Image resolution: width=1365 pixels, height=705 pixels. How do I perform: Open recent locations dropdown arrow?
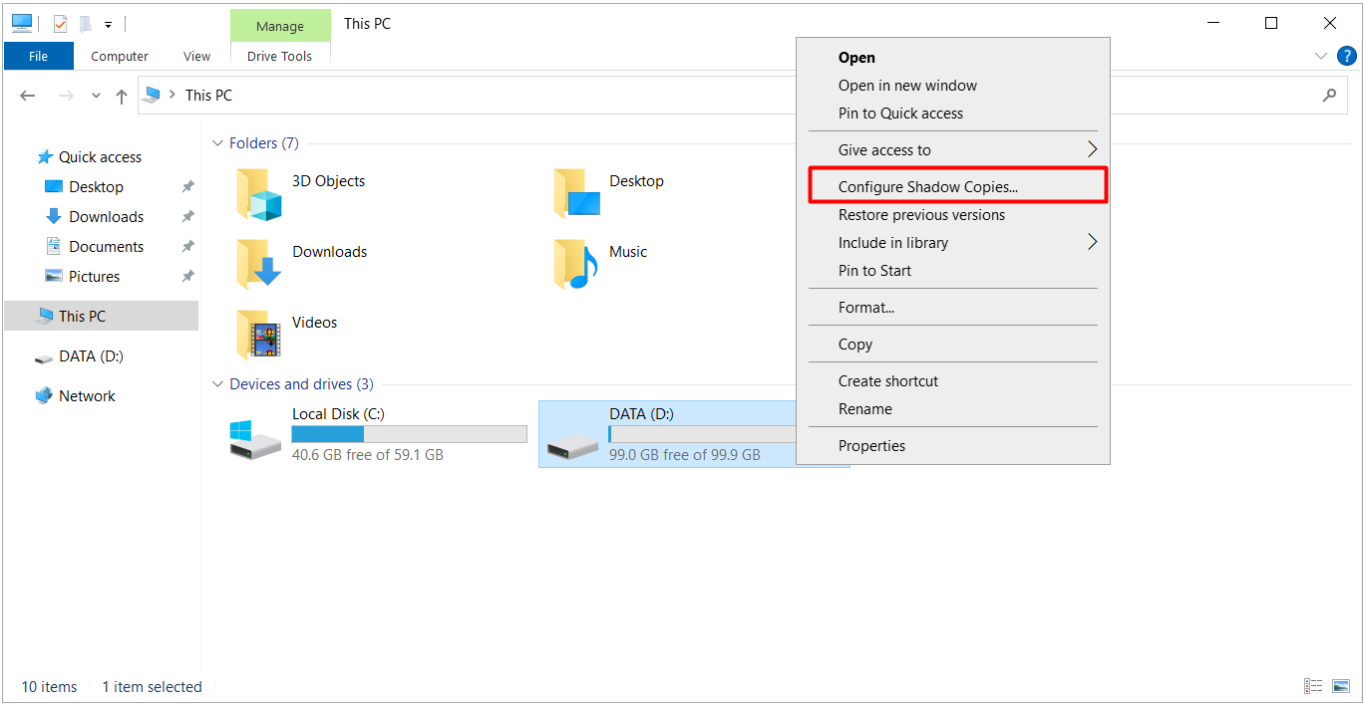96,96
